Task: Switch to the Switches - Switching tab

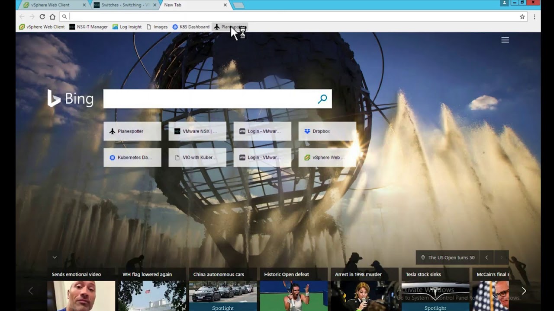Action: click(x=123, y=5)
